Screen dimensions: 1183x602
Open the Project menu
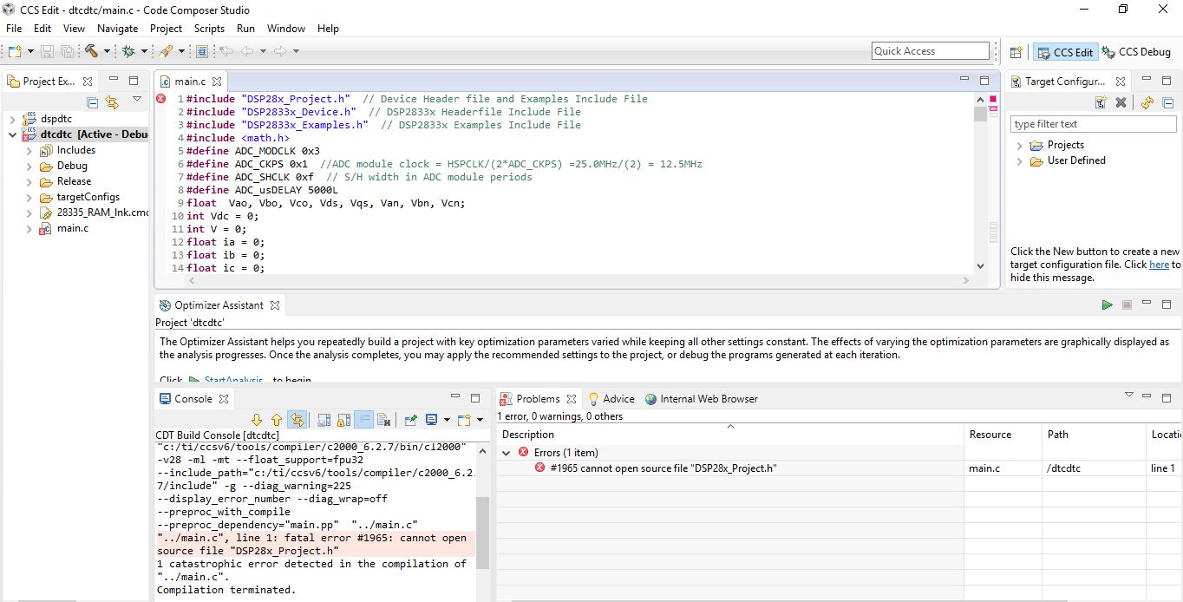point(166,29)
